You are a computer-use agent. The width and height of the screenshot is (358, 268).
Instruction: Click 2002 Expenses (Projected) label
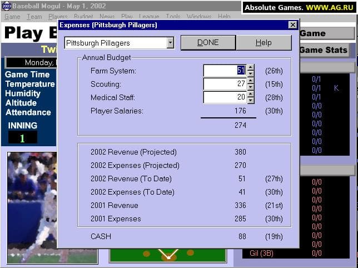click(x=135, y=165)
